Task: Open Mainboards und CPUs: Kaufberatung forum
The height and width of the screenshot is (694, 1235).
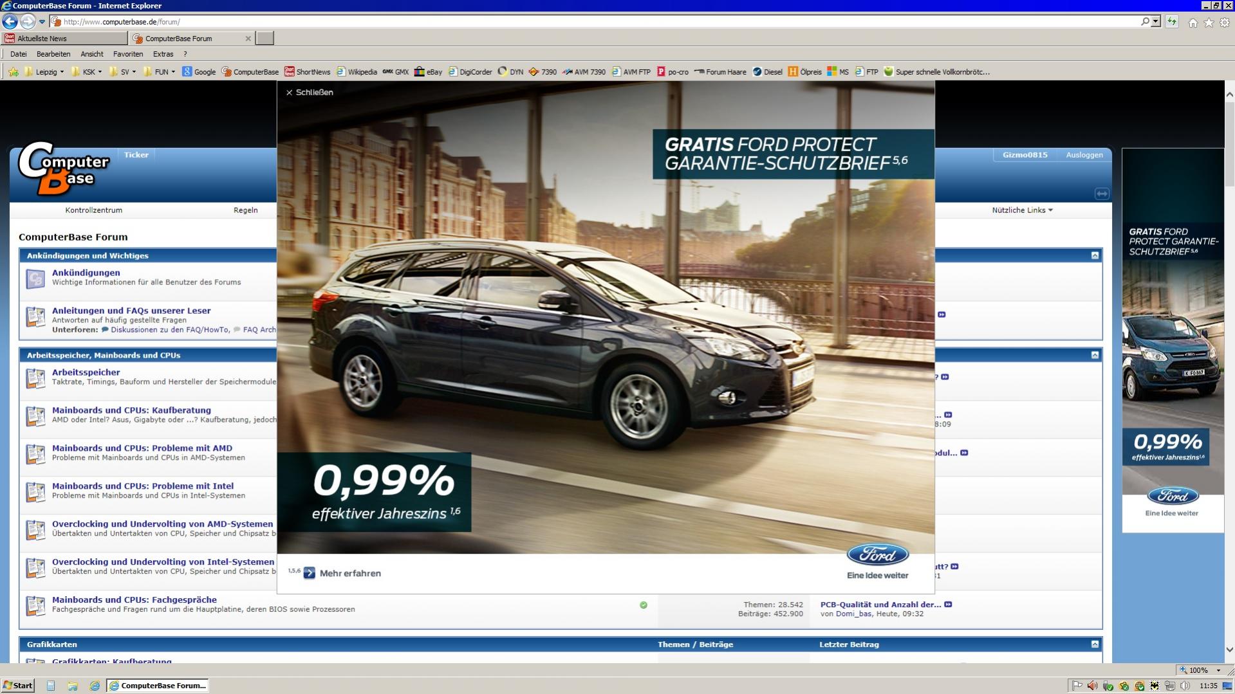Action: (131, 410)
